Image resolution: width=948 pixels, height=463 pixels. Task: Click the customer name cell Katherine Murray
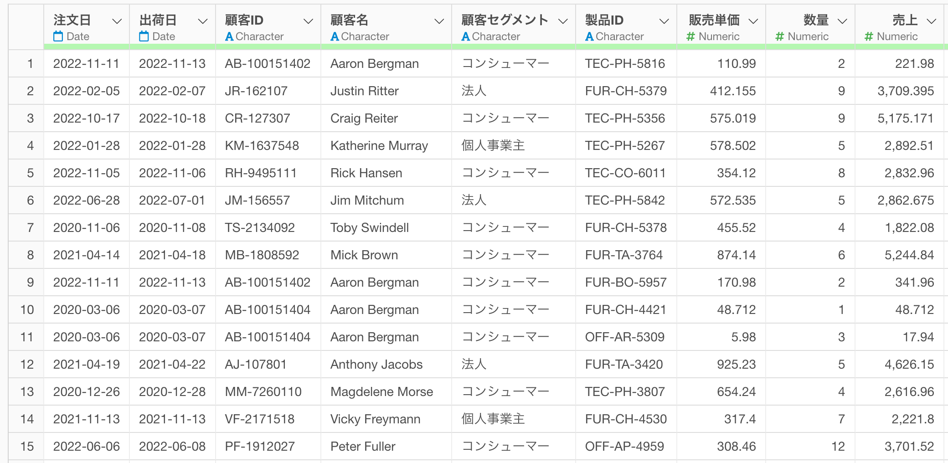(x=379, y=146)
